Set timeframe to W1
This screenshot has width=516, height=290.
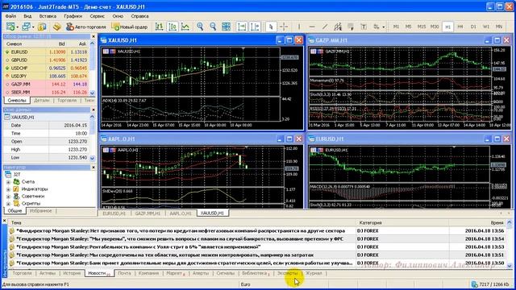pyautogui.click(x=486, y=27)
